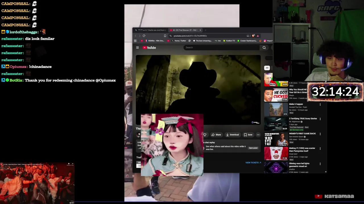Click the picture-in-picture icon in the address bar
The width and height of the screenshot is (364, 204).
tap(248, 36)
